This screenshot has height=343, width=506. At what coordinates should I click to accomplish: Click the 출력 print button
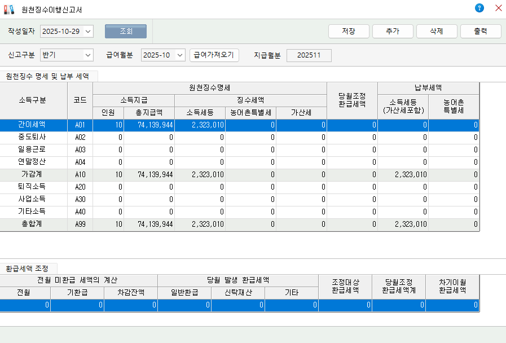tap(481, 31)
